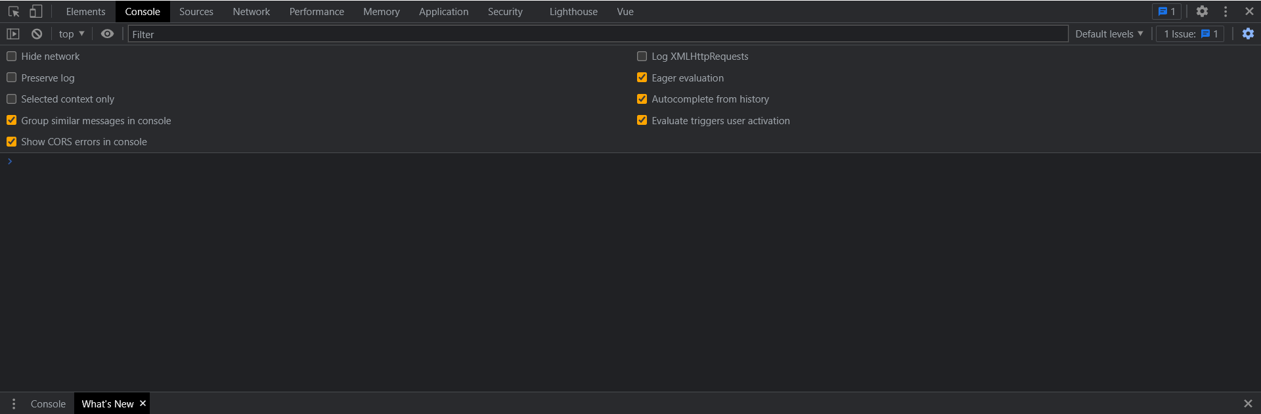Uncheck Group similar messages in console
The width and height of the screenshot is (1261, 414).
[x=12, y=120]
